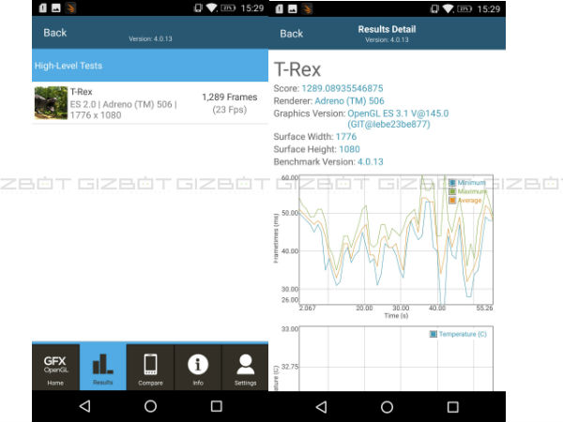Select the Results bar-chart icon in bottom navigation

pyautogui.click(x=103, y=367)
